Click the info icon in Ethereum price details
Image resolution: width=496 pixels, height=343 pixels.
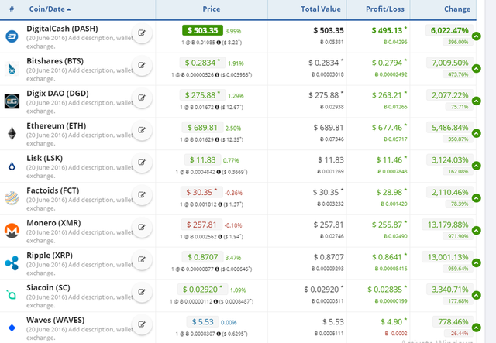217,139
